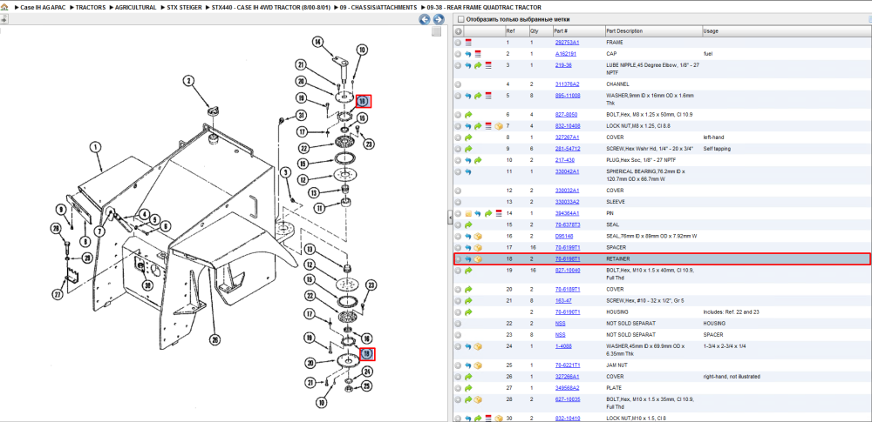The image size is (872, 422).
Task: Click package icon in BOLT 827-10035 row
Action: tap(478, 399)
